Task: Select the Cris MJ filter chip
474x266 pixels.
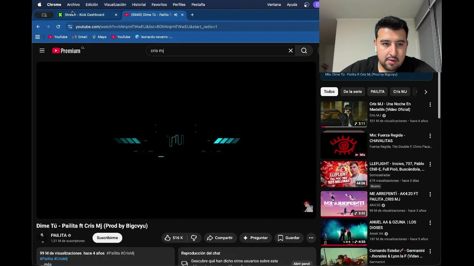Action: click(x=400, y=92)
